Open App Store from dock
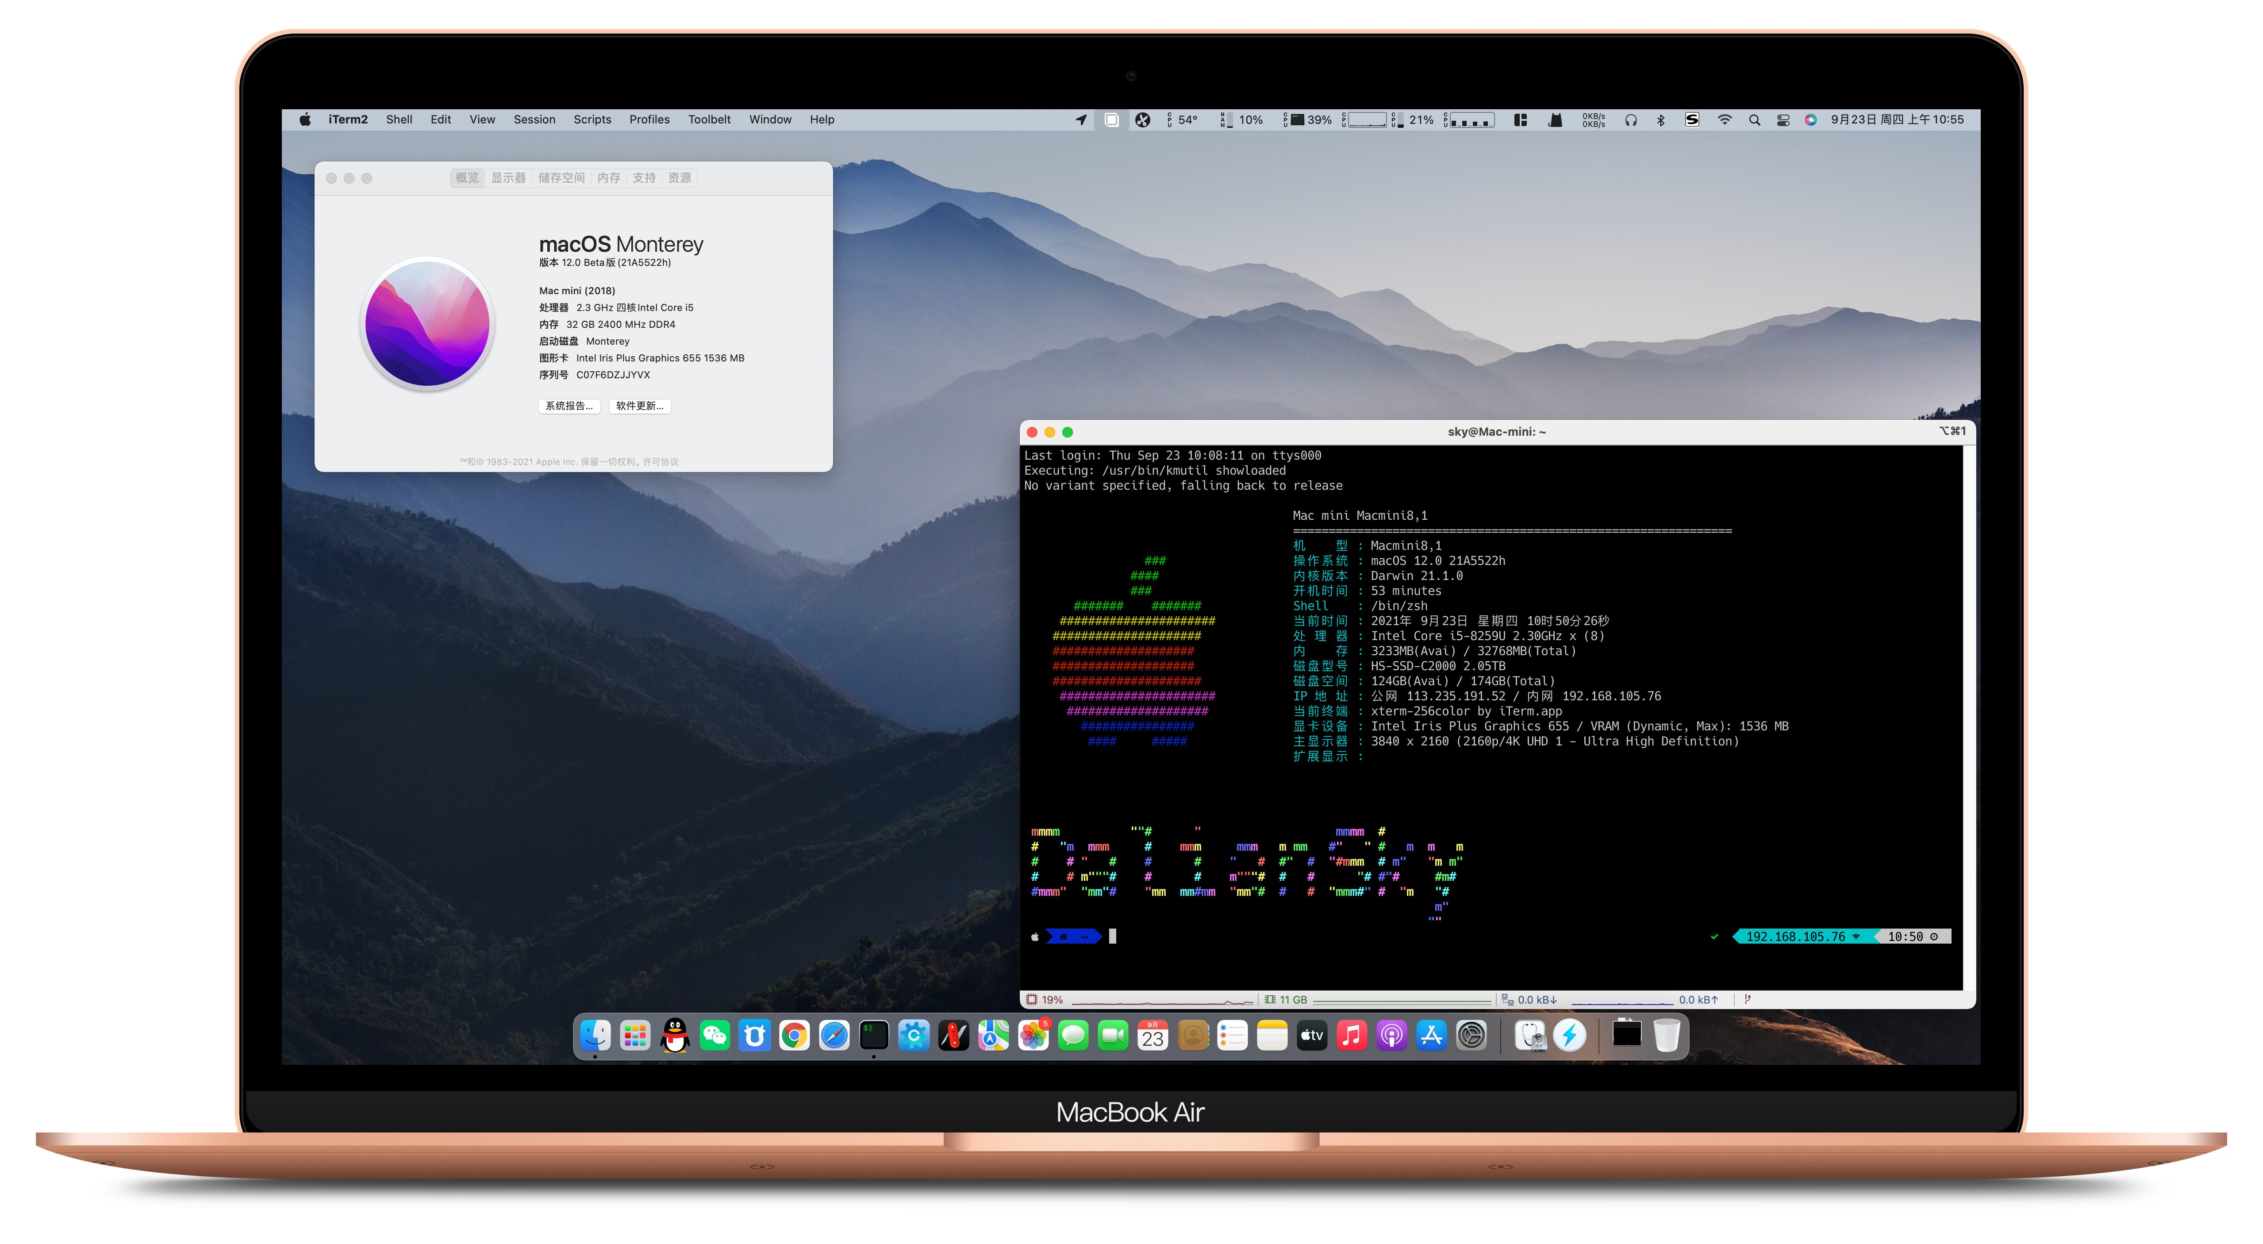The height and width of the screenshot is (1244, 2263). coord(1432,1036)
